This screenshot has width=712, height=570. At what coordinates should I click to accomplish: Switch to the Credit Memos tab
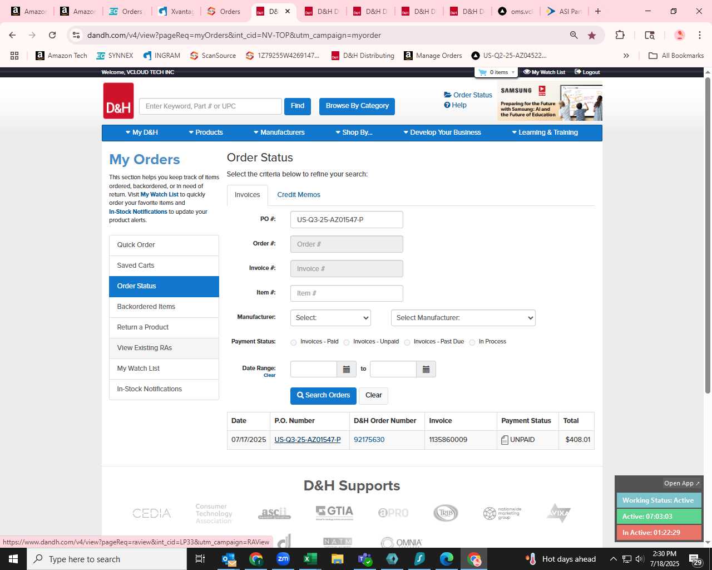(299, 195)
